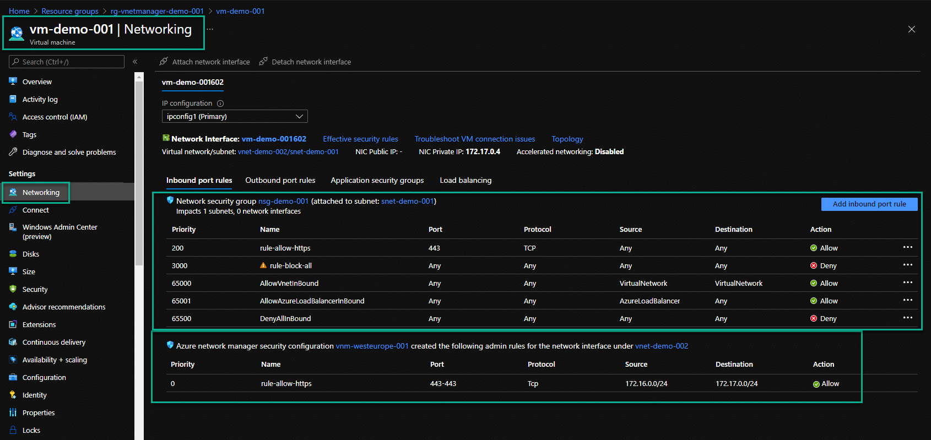Click the Availability + scaling icon
The height and width of the screenshot is (440, 931).
(x=13, y=360)
